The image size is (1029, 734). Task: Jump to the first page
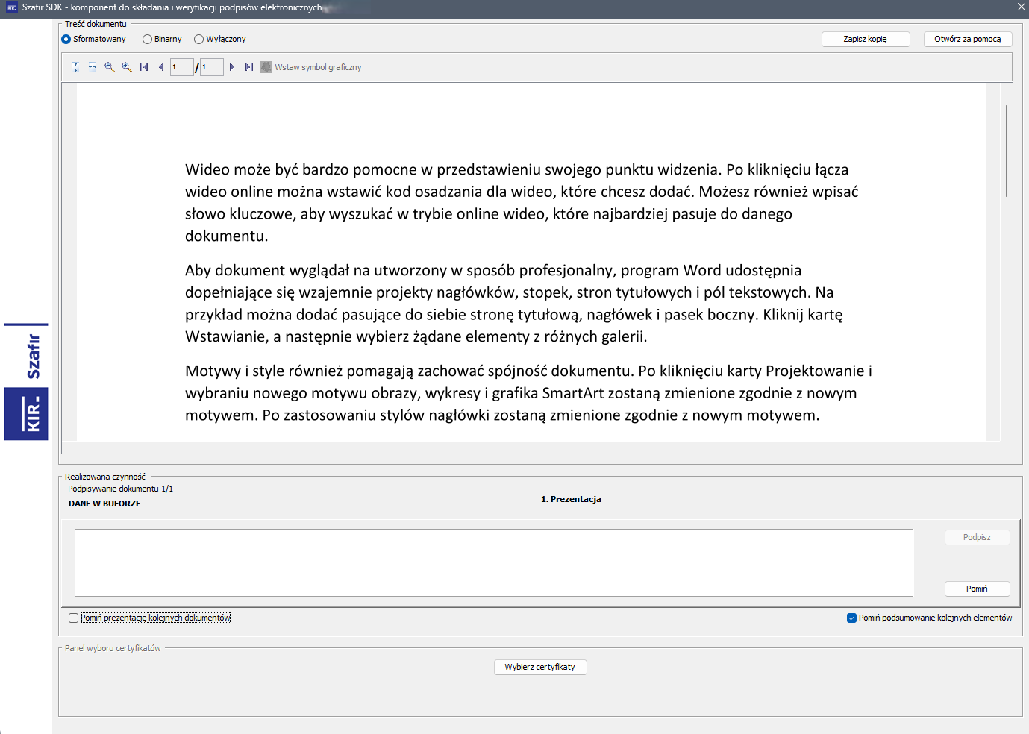pyautogui.click(x=144, y=67)
